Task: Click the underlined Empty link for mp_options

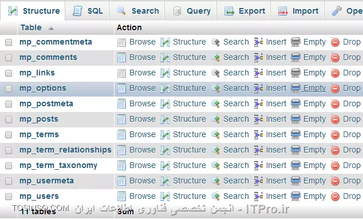Action: pos(314,88)
